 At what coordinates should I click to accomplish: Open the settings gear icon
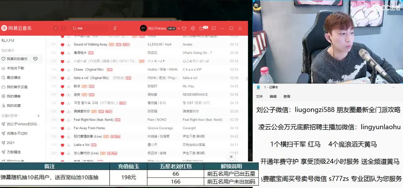point(193,28)
